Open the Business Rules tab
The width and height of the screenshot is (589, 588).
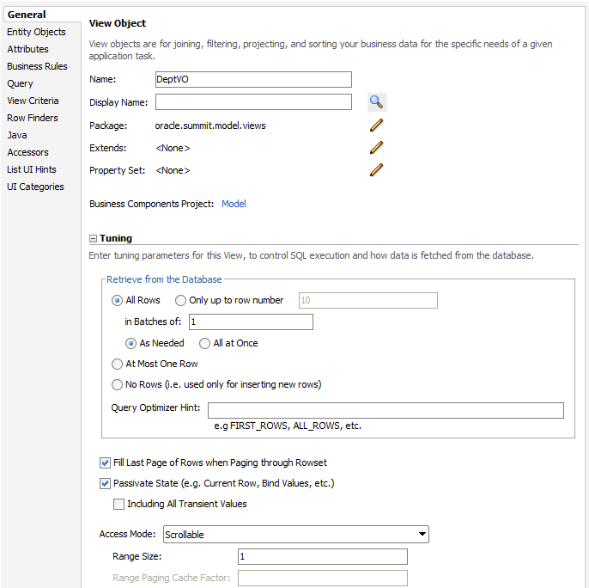pos(37,66)
